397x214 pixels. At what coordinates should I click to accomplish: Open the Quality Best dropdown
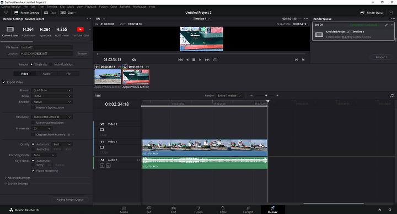click(62, 144)
